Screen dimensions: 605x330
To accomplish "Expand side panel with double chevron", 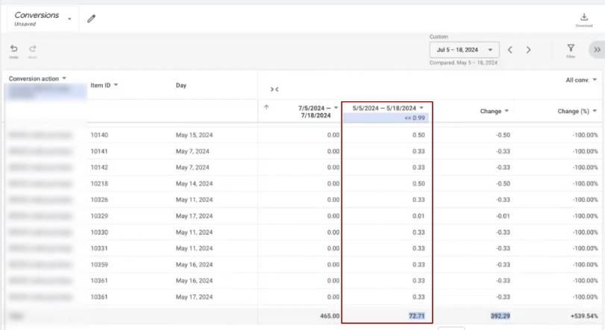I will click(x=597, y=50).
